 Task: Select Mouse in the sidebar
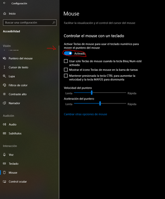13,173
